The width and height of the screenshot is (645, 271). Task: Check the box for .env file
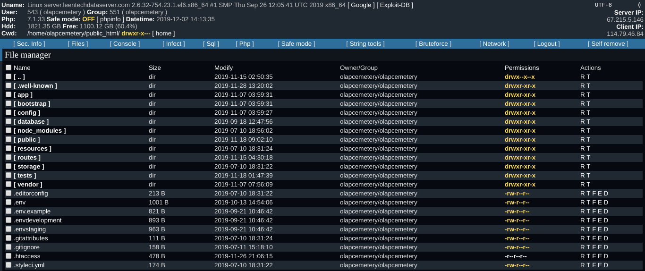coord(8,202)
